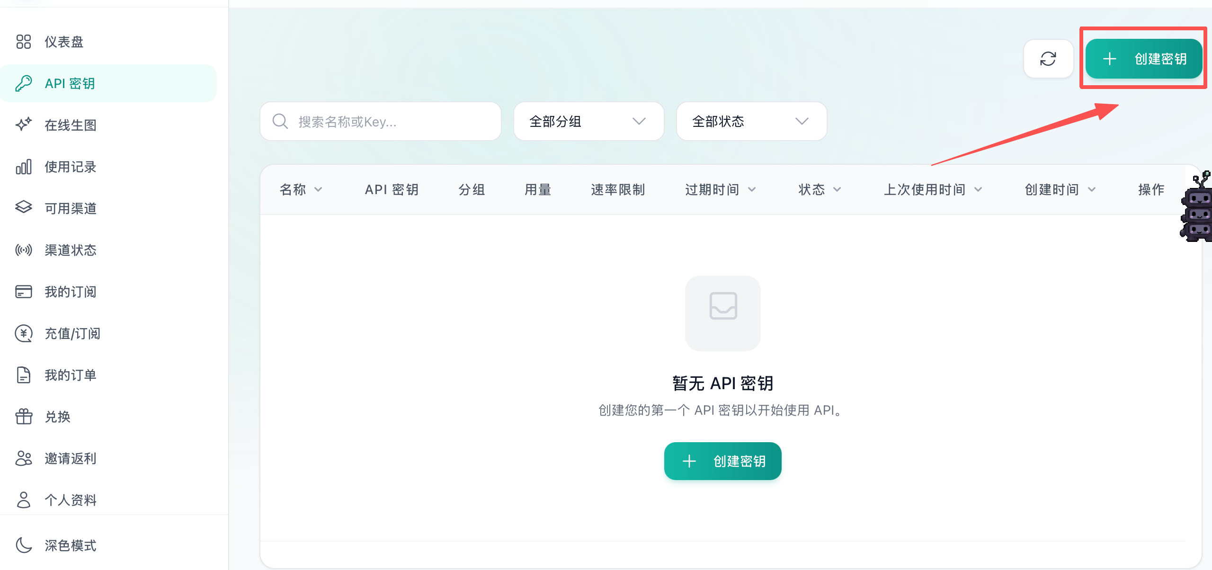Click the magnifier icon in search box

pos(280,121)
